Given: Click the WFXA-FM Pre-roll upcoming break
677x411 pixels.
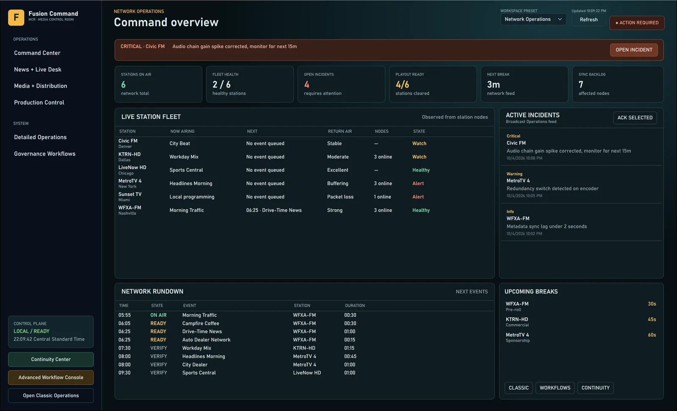Looking at the screenshot, I should click(581, 307).
